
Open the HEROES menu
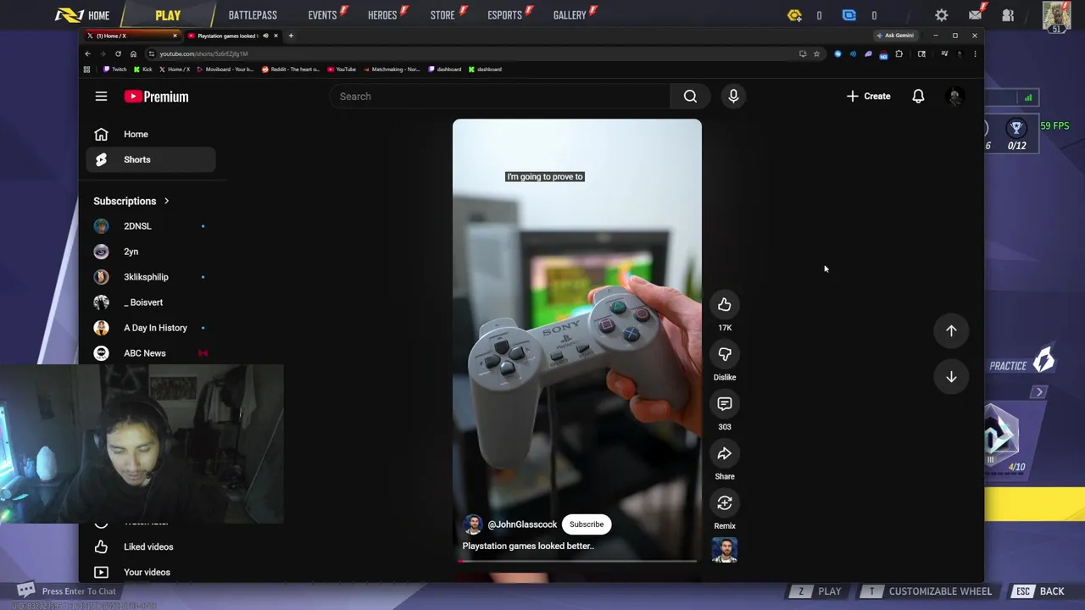pyautogui.click(x=382, y=15)
